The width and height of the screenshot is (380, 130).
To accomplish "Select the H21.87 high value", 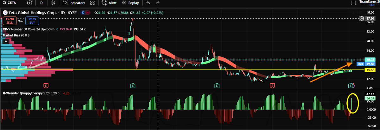I will click(x=112, y=12).
